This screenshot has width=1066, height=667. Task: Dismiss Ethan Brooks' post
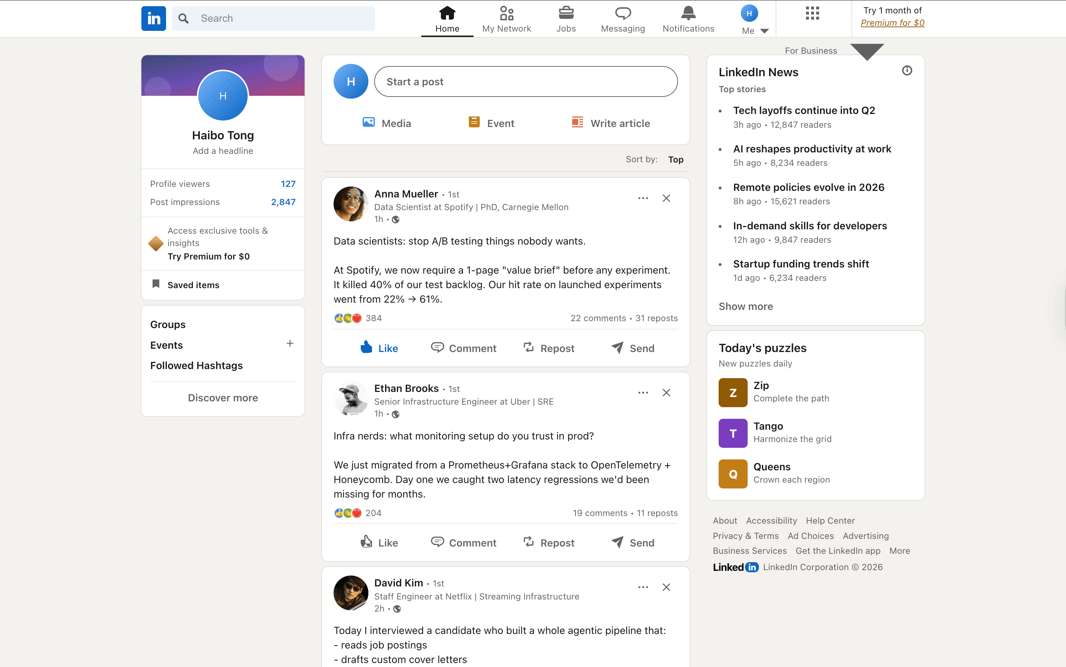pyautogui.click(x=666, y=393)
